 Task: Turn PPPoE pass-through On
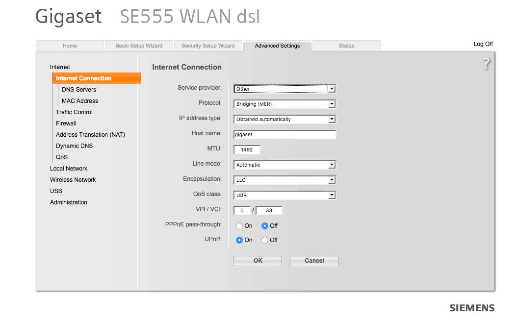click(239, 226)
